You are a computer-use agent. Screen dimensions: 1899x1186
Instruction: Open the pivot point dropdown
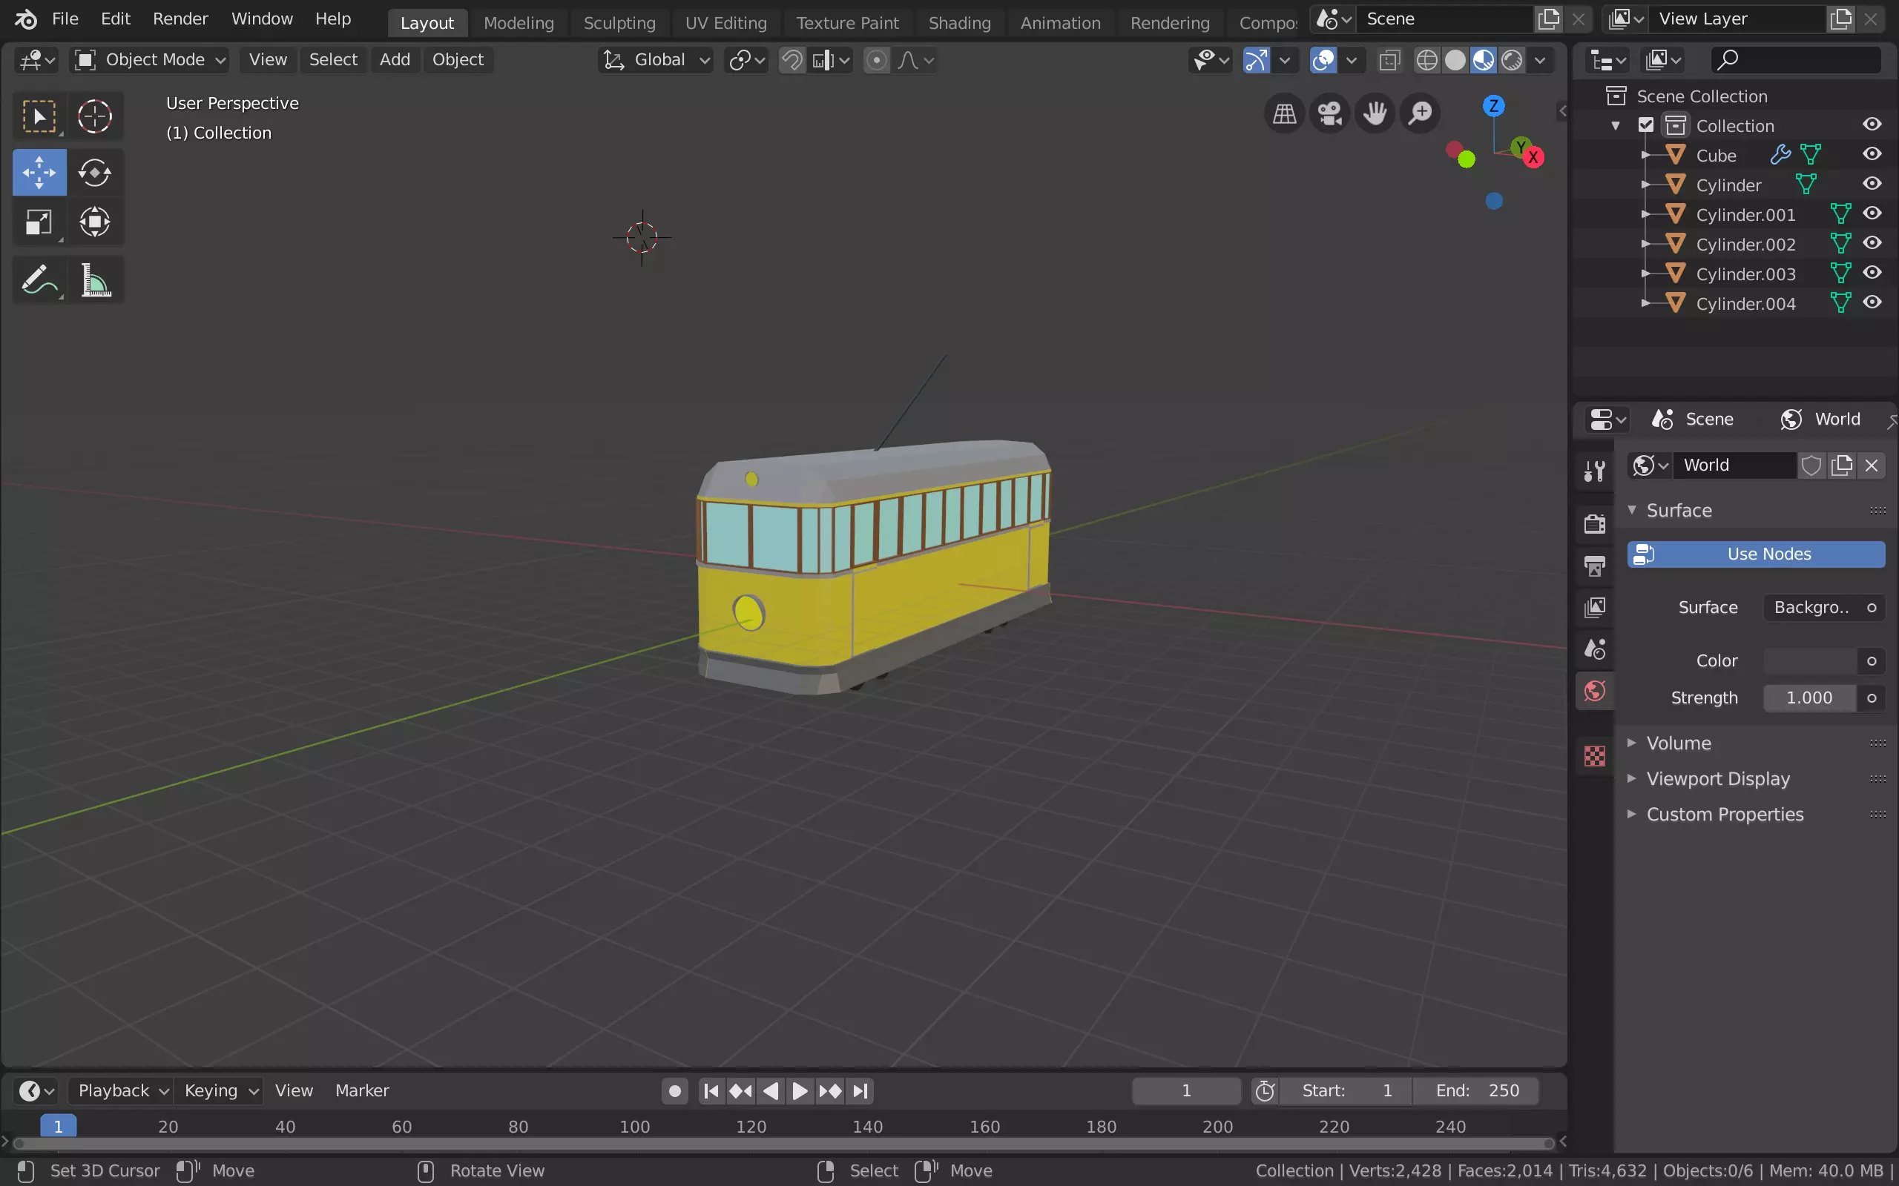point(746,59)
